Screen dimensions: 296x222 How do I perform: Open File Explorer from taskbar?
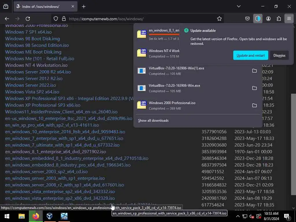[x=21, y=216]
